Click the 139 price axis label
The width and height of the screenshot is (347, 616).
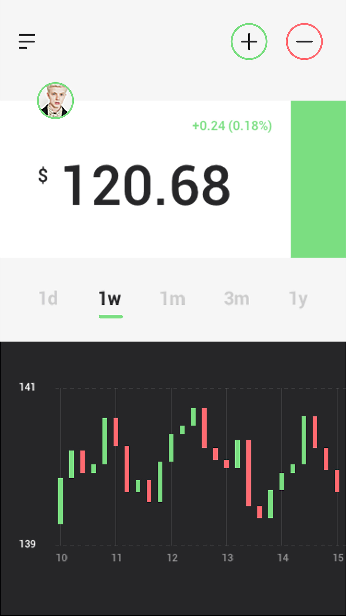point(27,544)
